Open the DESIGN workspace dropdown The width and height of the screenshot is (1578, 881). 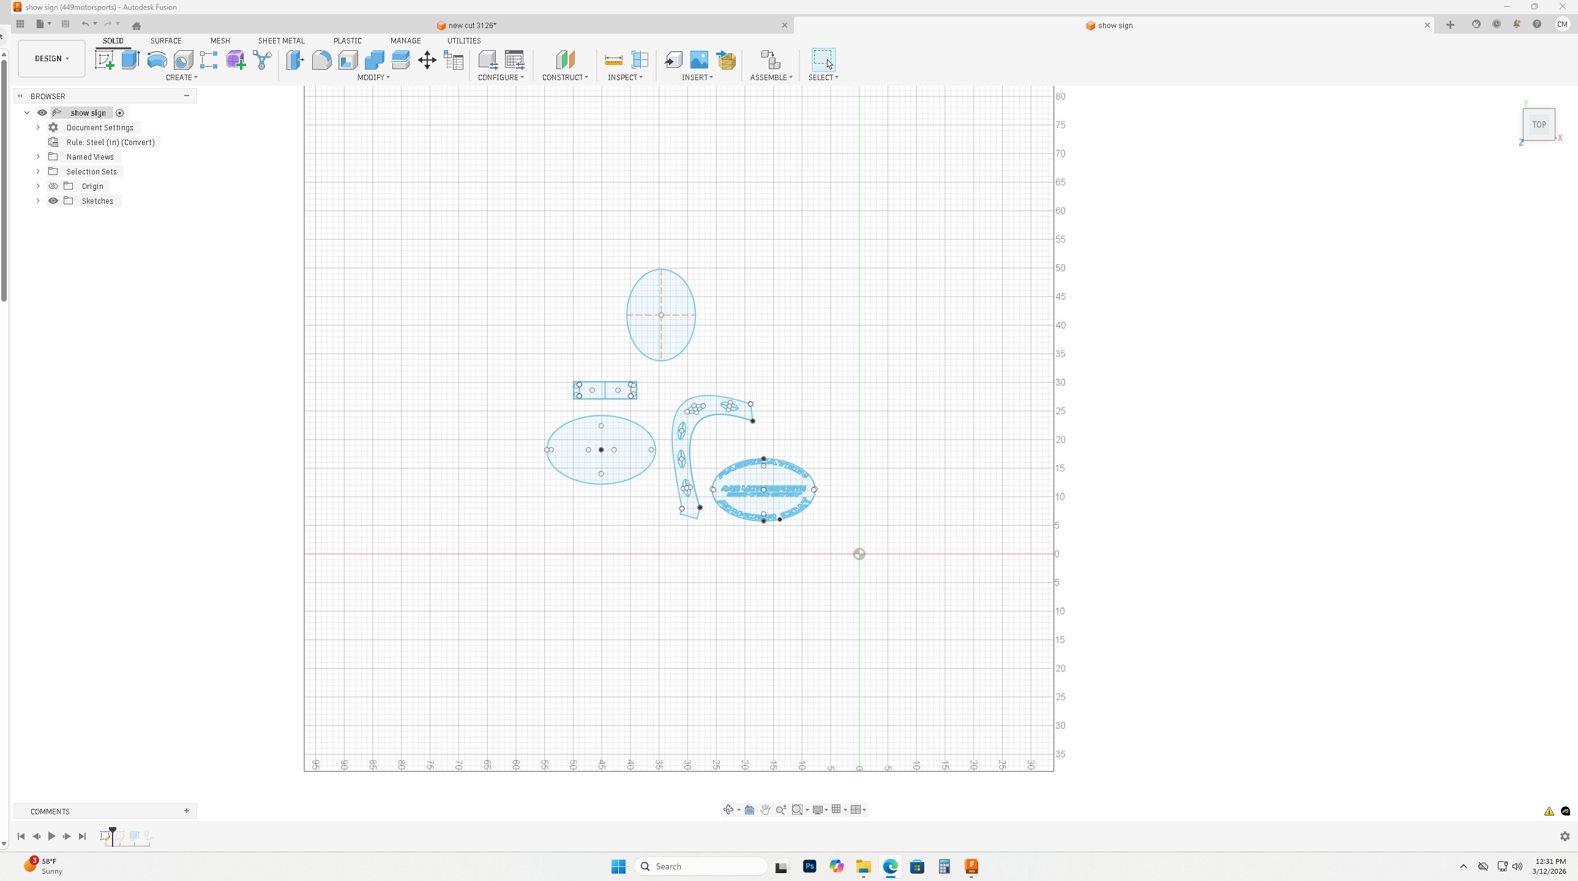tap(51, 59)
